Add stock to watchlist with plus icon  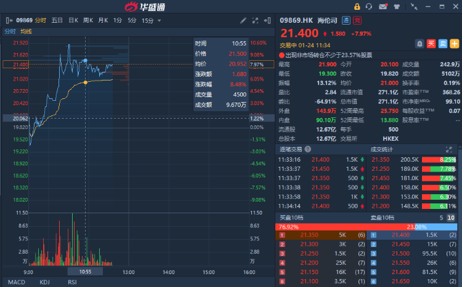tap(454, 44)
